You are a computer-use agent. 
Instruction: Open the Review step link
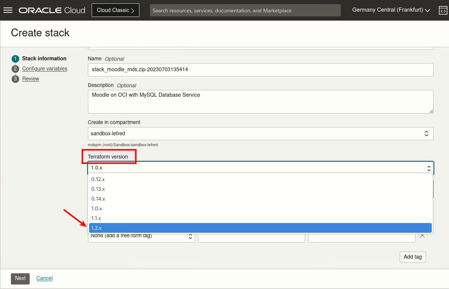click(31, 79)
